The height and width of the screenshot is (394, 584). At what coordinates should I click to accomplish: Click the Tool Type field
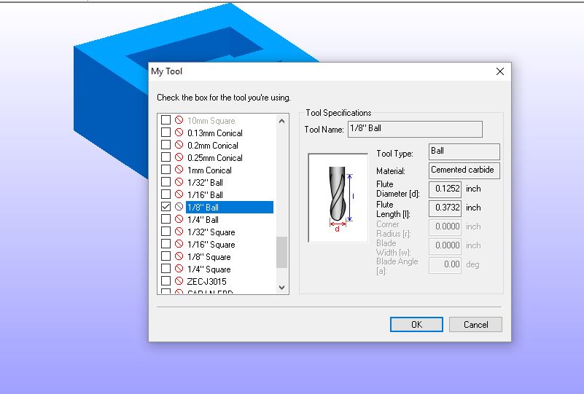click(x=464, y=151)
